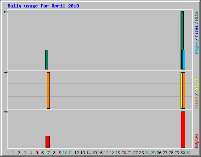This screenshot has width=201, height=157.
Task: Click day number 9 on the bottom axis
Action: [x=60, y=153]
